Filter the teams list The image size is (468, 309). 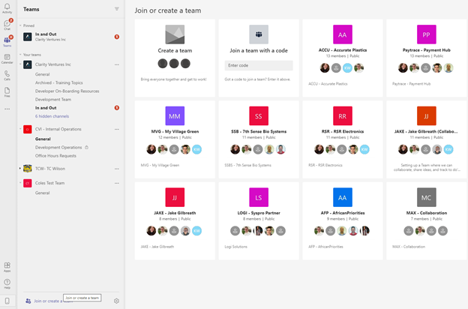pyautogui.click(x=117, y=9)
